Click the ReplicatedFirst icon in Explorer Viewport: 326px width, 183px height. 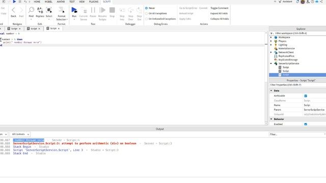276,56
